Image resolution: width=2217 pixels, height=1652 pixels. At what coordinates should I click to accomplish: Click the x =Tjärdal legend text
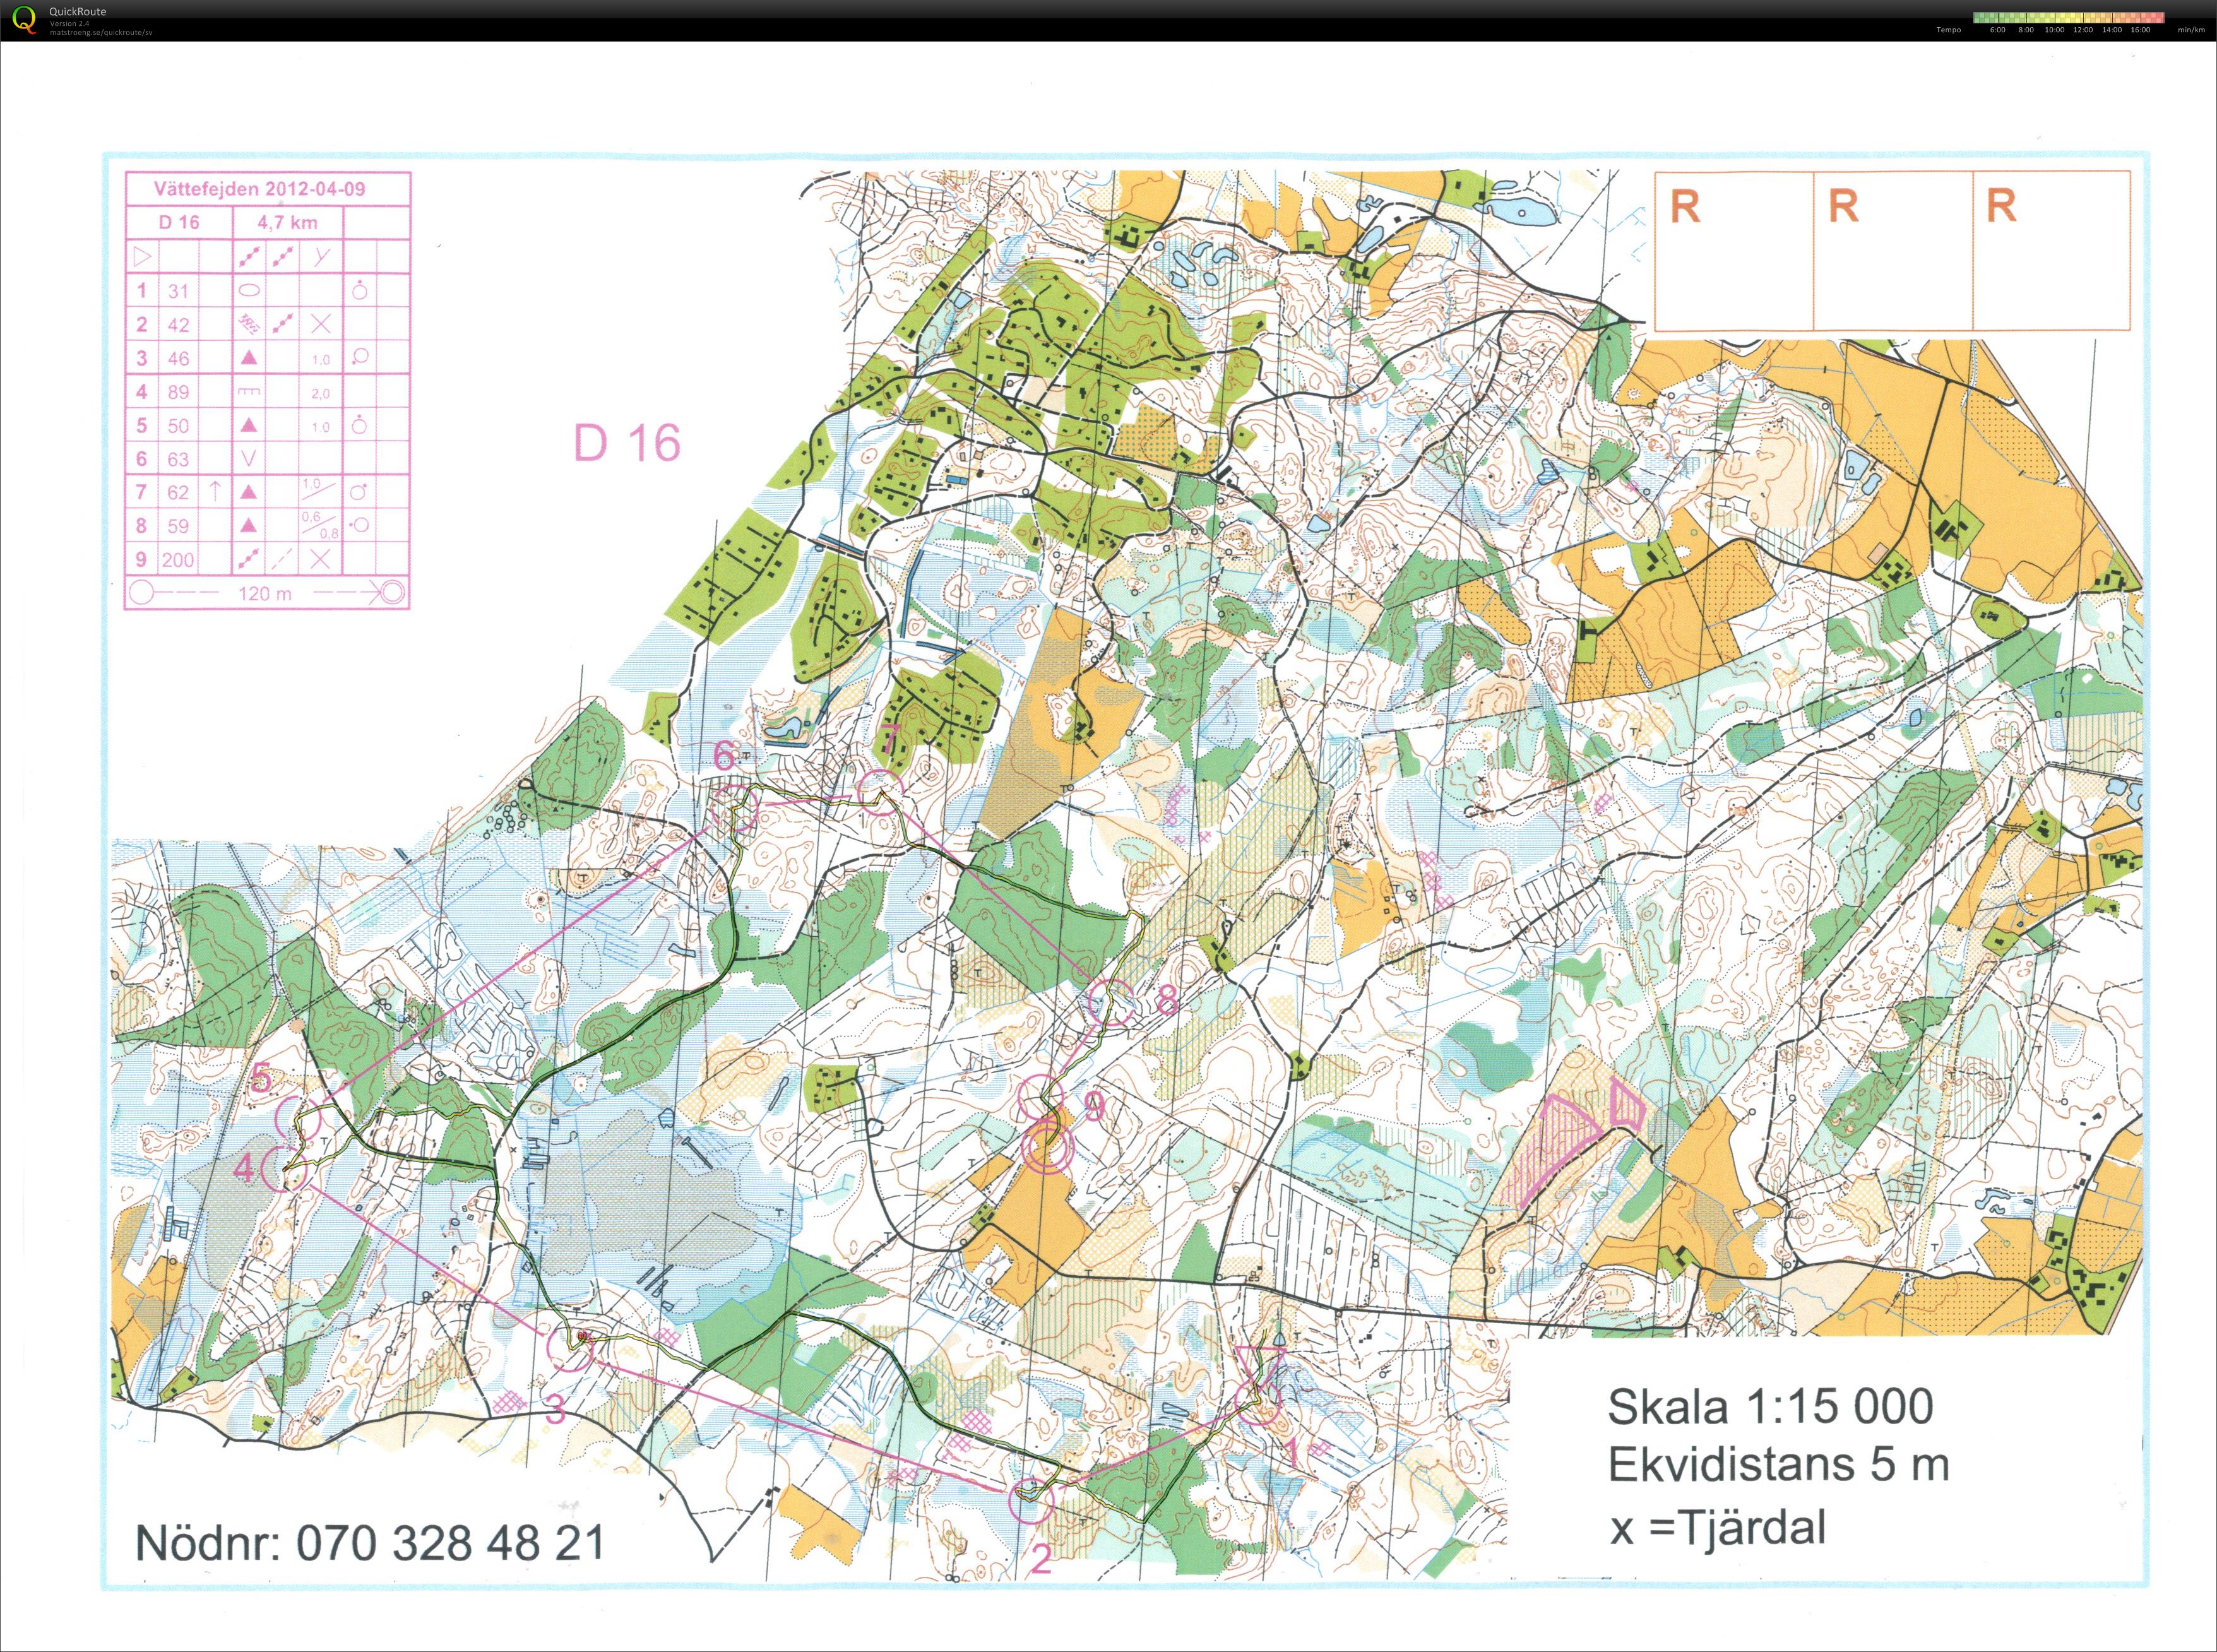[1717, 1527]
